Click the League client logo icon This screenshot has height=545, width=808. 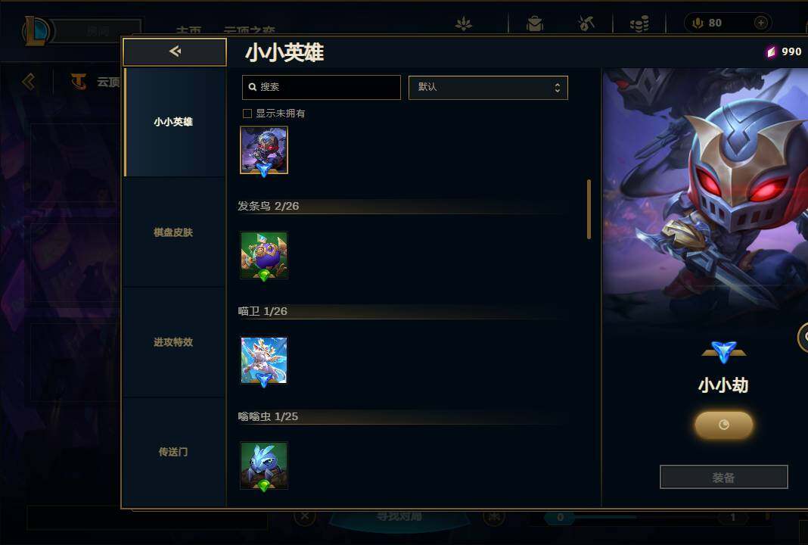pos(37,31)
